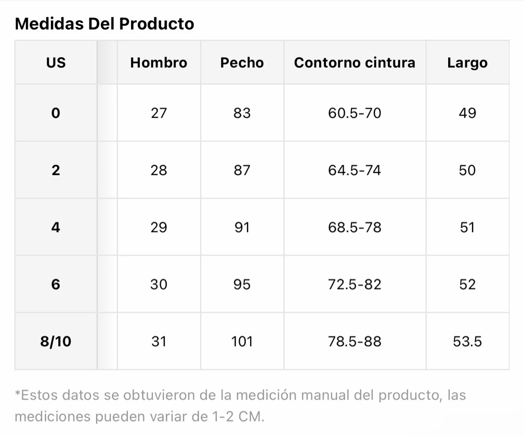Select the size 8/10 row label

point(56,341)
